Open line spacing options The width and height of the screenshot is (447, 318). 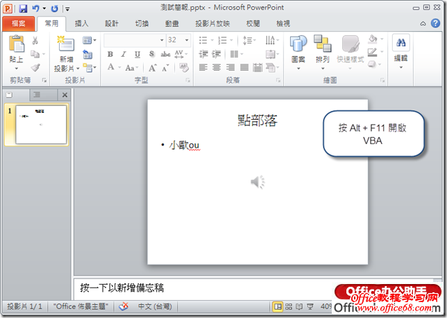(249, 40)
